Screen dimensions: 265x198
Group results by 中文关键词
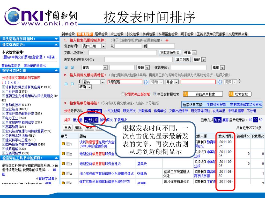[112, 111]
